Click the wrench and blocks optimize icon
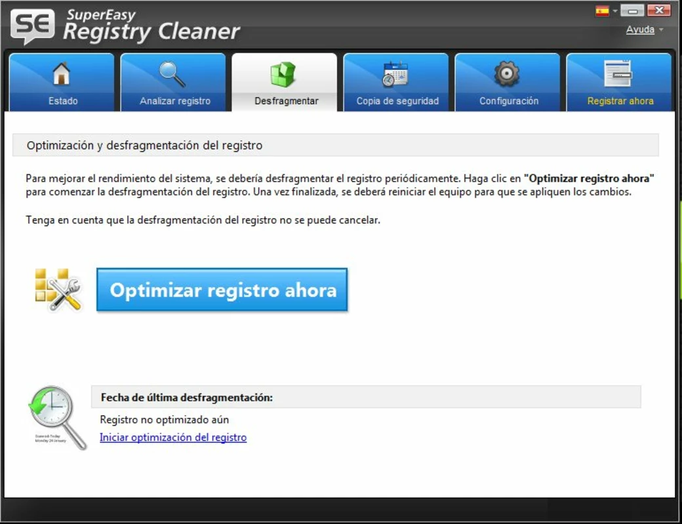This screenshot has width=682, height=524. point(58,290)
